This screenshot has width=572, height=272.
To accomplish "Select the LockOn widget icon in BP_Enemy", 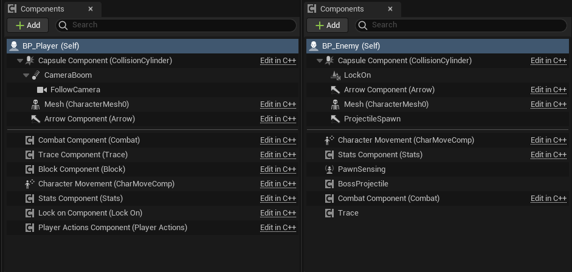I will [336, 75].
